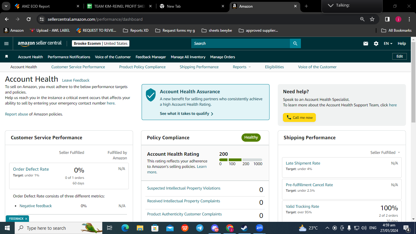
Task: Open the Chrome profile avatar
Action: [398, 19]
